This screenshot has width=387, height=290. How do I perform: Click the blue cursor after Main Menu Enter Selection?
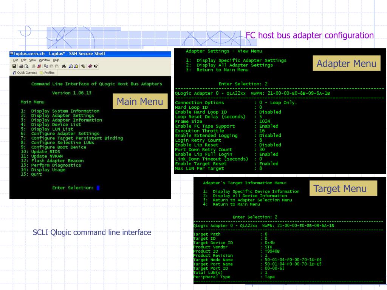pos(98,188)
